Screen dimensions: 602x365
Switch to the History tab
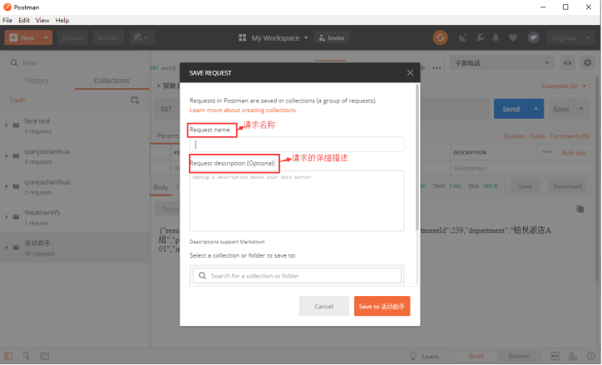[x=37, y=81]
